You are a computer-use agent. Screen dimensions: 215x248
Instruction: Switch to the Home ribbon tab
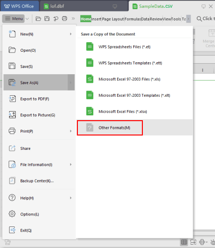coord(86,19)
